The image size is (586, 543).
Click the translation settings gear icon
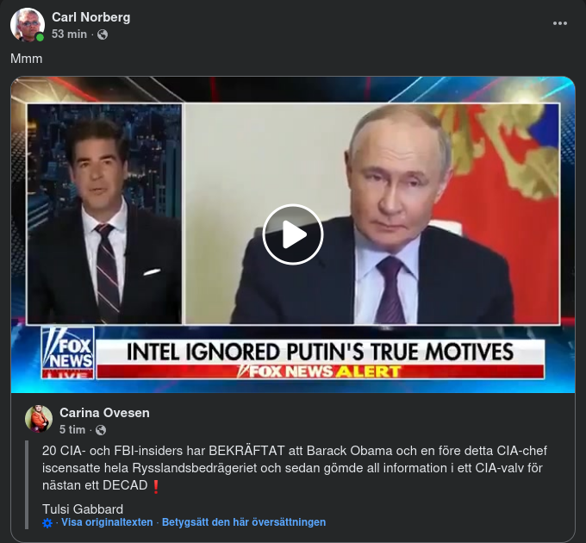click(x=47, y=523)
